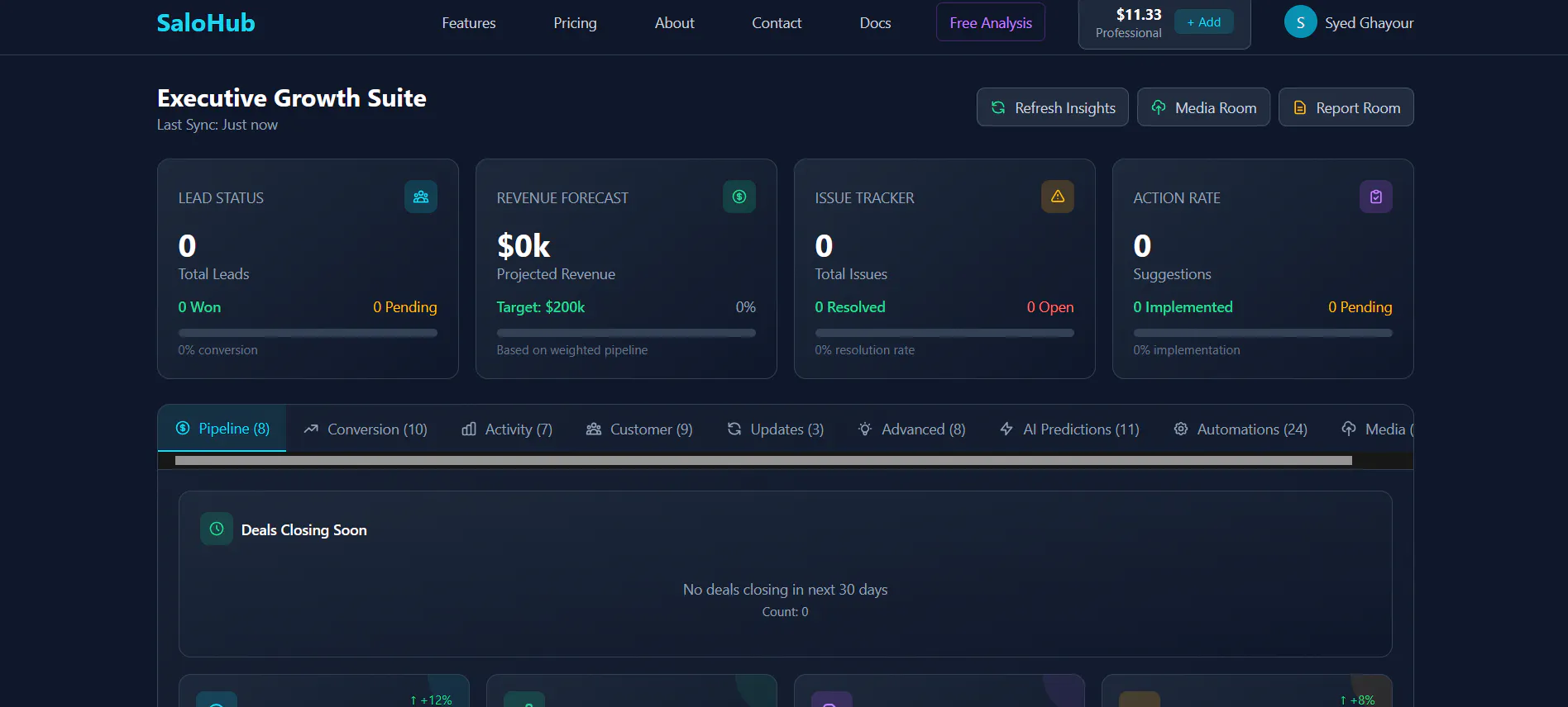The height and width of the screenshot is (707, 1568).
Task: Click the '$0k' projected revenue value
Action: click(523, 245)
